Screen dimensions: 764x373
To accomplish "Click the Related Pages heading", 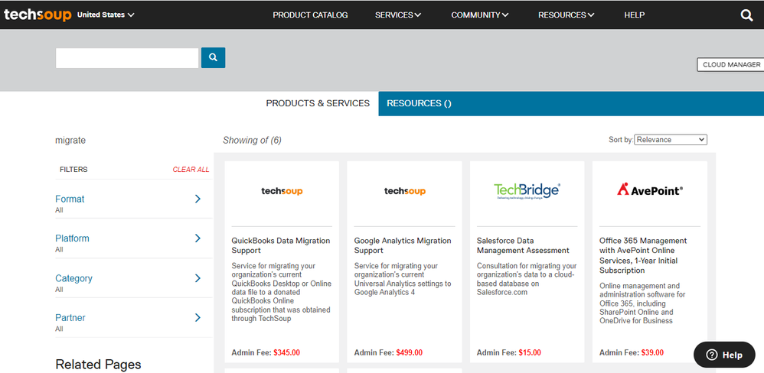I will [x=99, y=365].
